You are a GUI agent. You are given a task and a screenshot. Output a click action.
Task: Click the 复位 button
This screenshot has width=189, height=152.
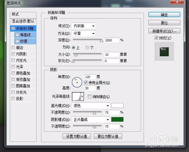click(x=164, y=23)
